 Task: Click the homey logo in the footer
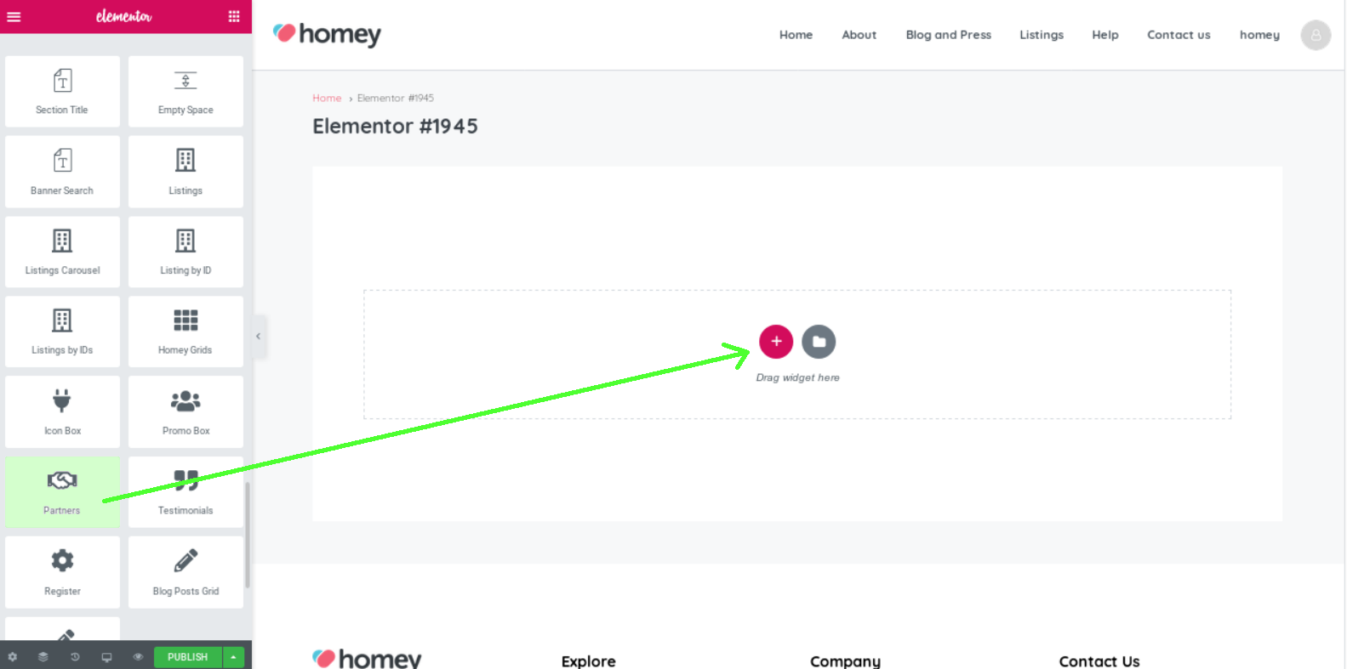pos(367,659)
